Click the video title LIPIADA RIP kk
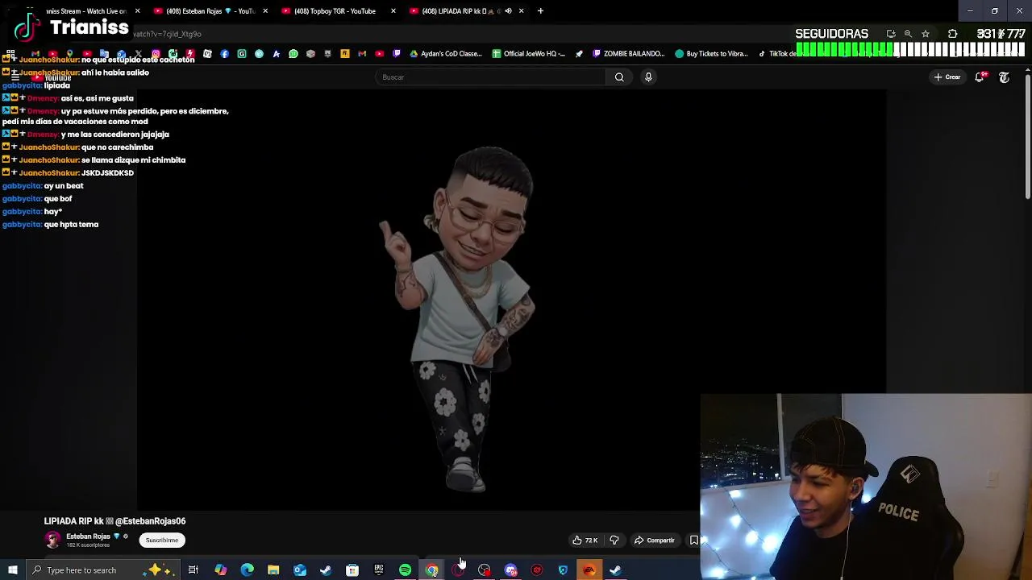 114,521
